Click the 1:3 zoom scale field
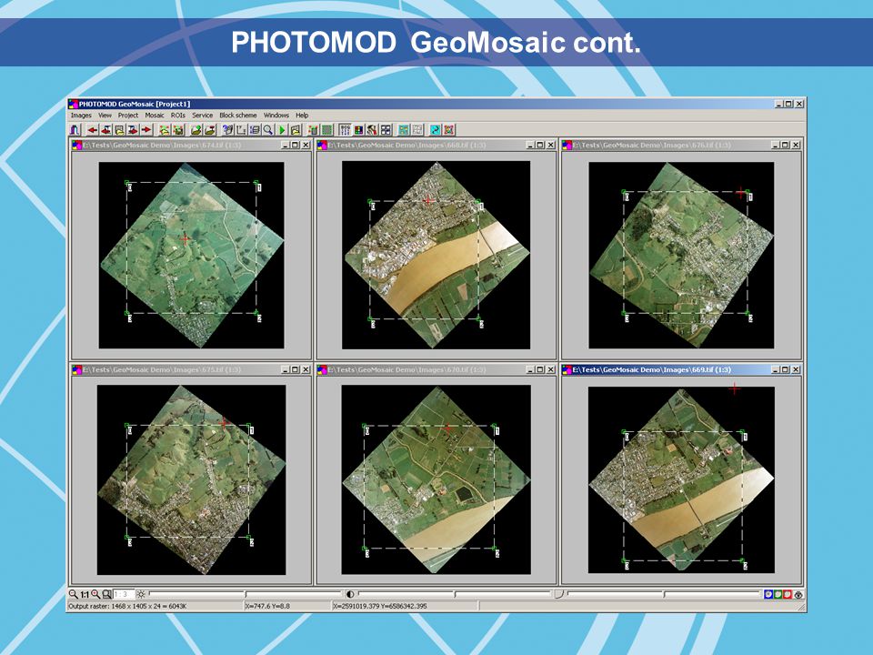Screen dimensions: 873x655 (124, 594)
